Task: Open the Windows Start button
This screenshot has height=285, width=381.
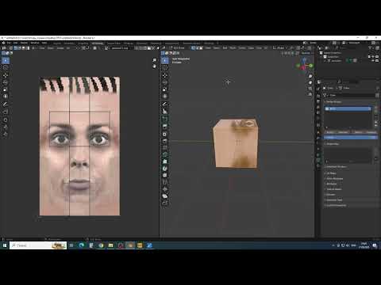Action: click(5, 245)
